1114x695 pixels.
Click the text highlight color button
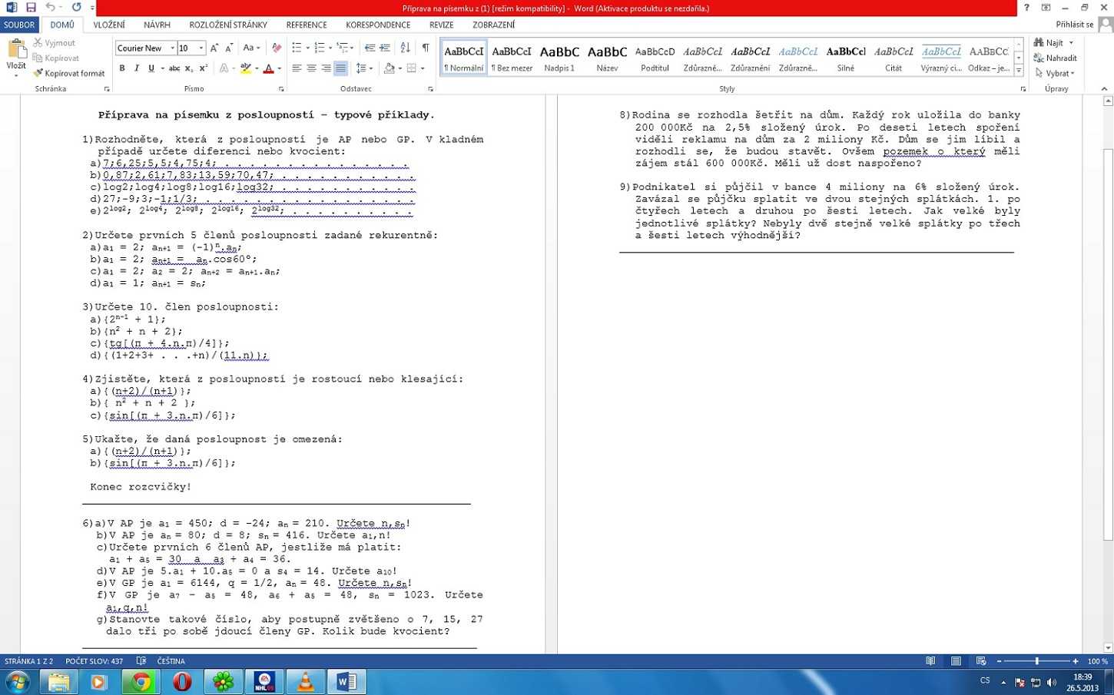[245, 68]
